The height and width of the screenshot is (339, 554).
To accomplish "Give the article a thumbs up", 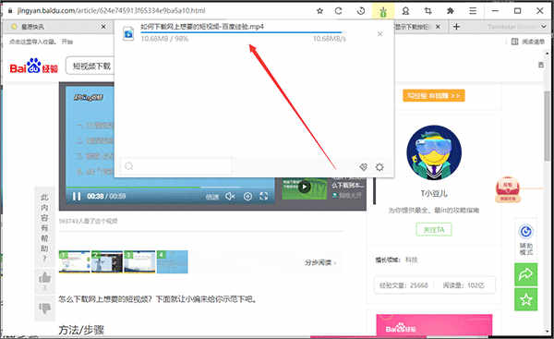I will point(44,278).
